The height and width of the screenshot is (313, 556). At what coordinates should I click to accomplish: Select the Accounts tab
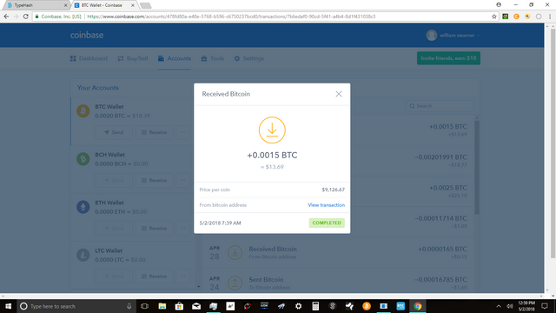[175, 58]
